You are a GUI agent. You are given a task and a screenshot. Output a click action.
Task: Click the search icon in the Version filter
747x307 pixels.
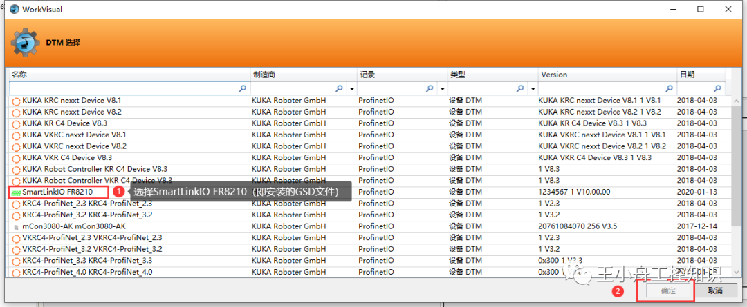pyautogui.click(x=670, y=88)
